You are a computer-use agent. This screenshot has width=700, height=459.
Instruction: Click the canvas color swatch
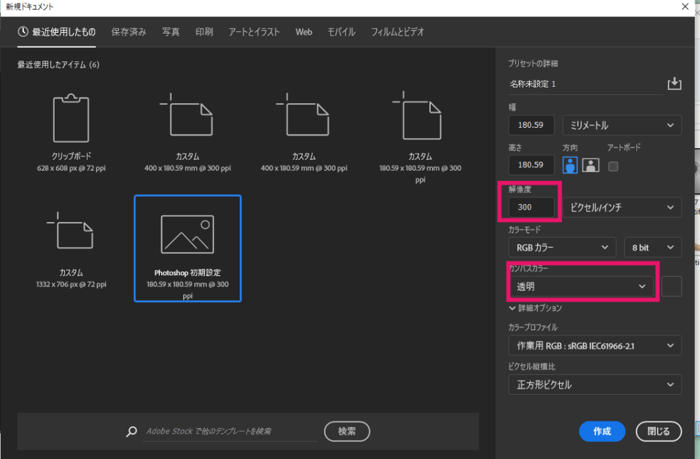pos(672,287)
